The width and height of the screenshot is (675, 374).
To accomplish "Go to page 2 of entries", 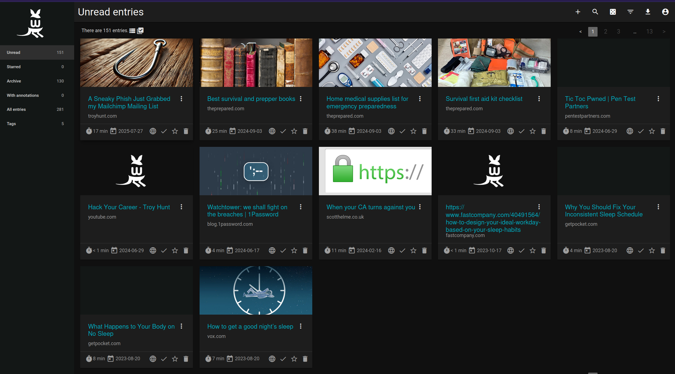I will [x=605, y=32].
